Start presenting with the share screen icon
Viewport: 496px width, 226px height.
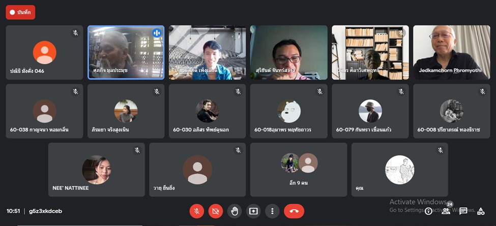pyautogui.click(x=253, y=211)
